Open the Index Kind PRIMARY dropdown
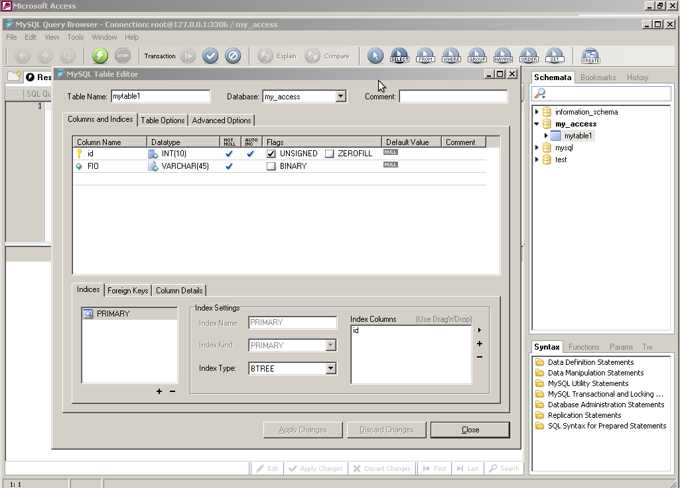Image resolution: width=680 pixels, height=488 pixels. point(331,345)
